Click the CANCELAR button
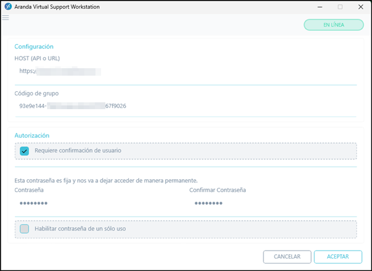This screenshot has height=271, width=372. (287, 257)
